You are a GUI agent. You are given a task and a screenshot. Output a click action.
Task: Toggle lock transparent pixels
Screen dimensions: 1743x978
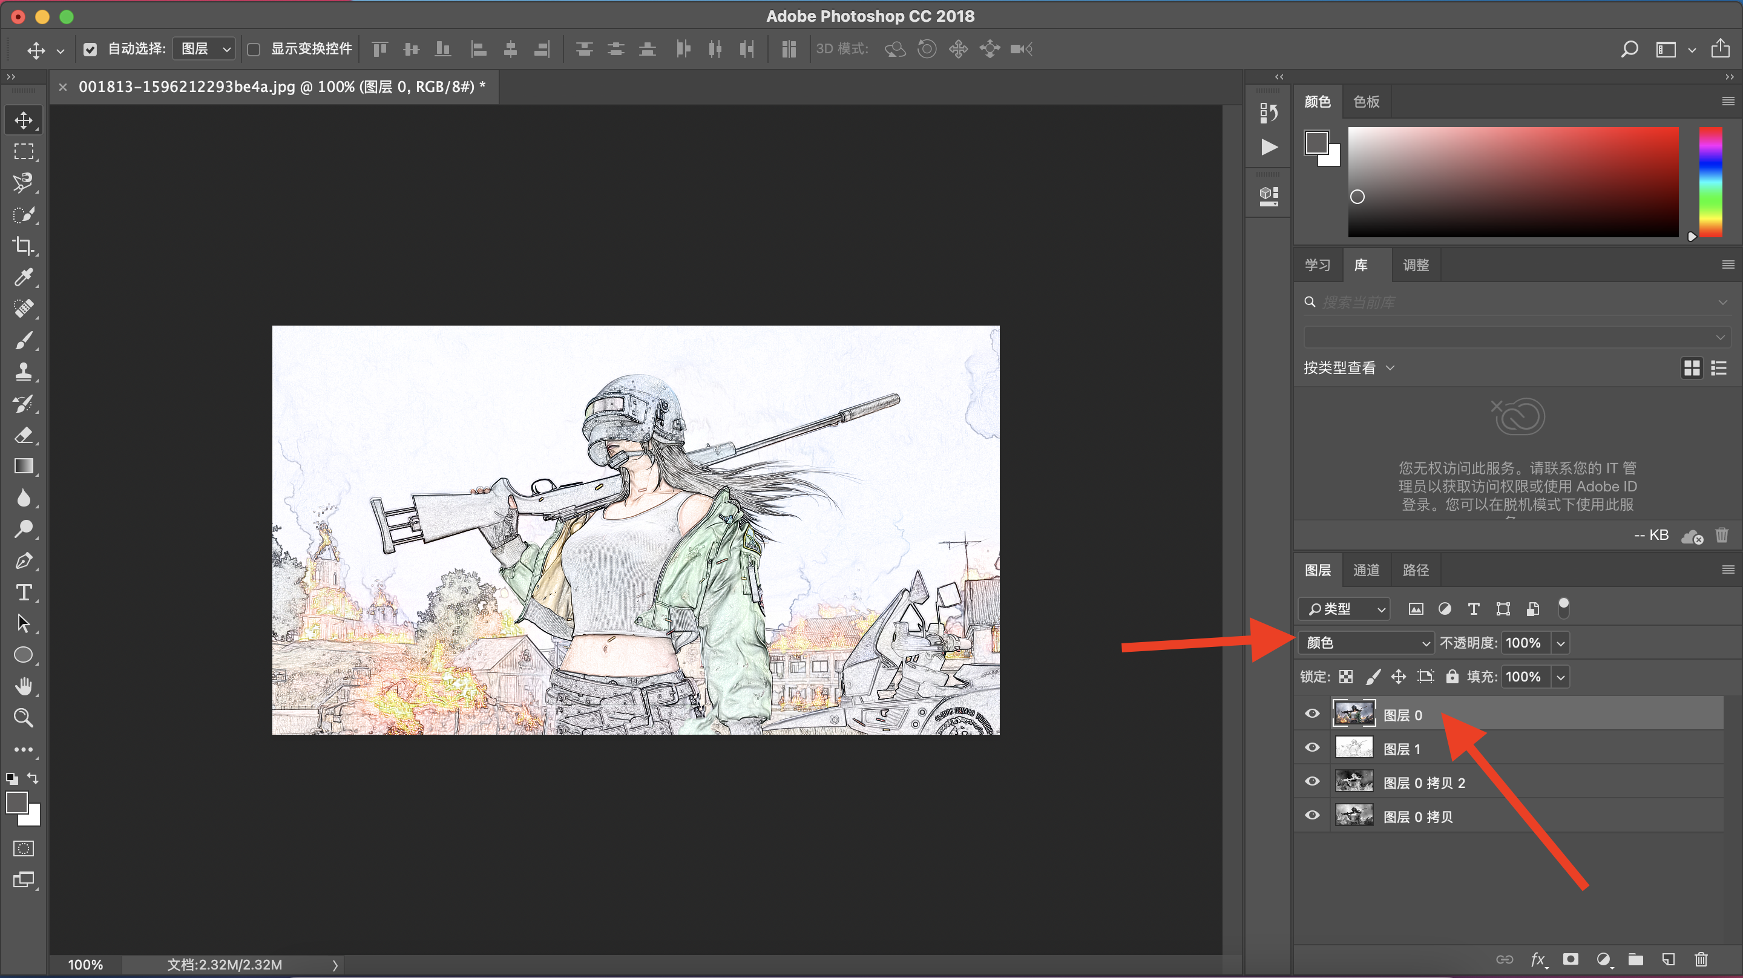[1346, 676]
